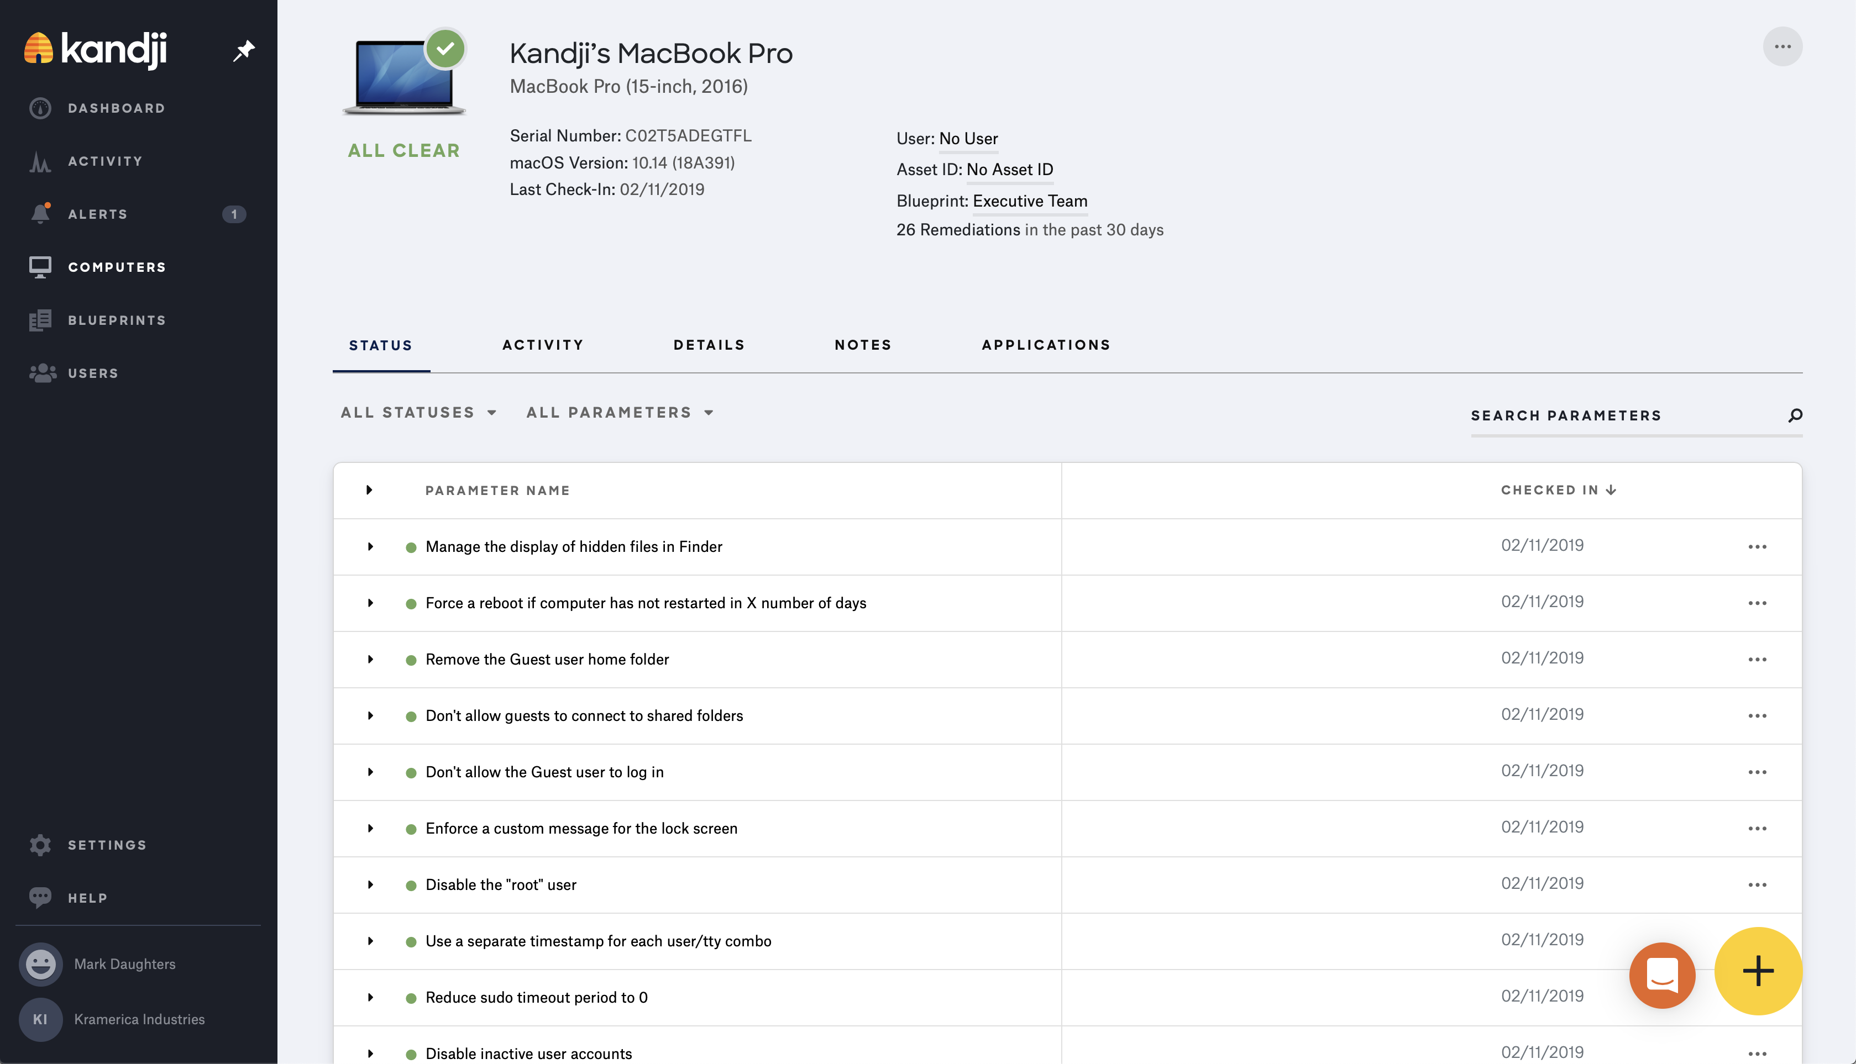
Task: Go to Blueprints in sidebar
Action: point(116,320)
